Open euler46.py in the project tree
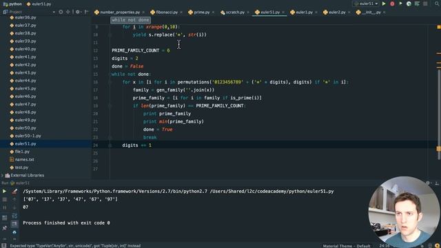 click(x=25, y=96)
